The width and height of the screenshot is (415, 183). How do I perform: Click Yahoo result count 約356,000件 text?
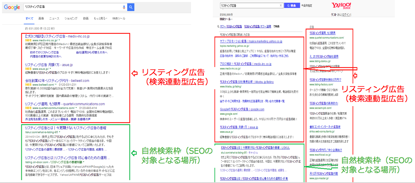[x=226, y=14]
